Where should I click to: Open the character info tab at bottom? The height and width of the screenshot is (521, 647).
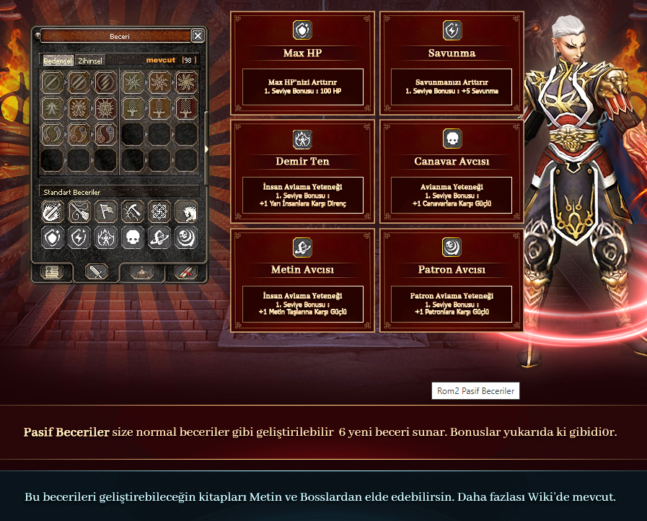(52, 272)
